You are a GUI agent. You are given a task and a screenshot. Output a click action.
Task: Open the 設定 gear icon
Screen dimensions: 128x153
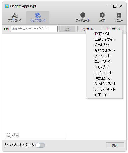click(102, 15)
